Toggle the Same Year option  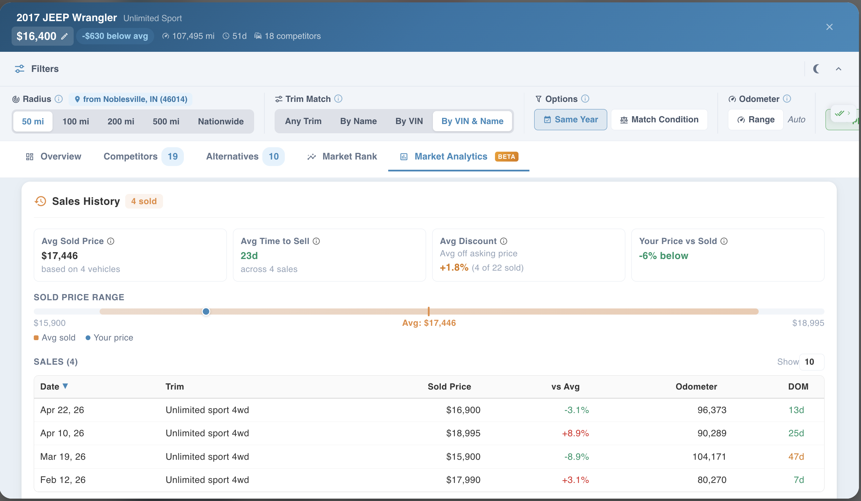click(x=571, y=120)
